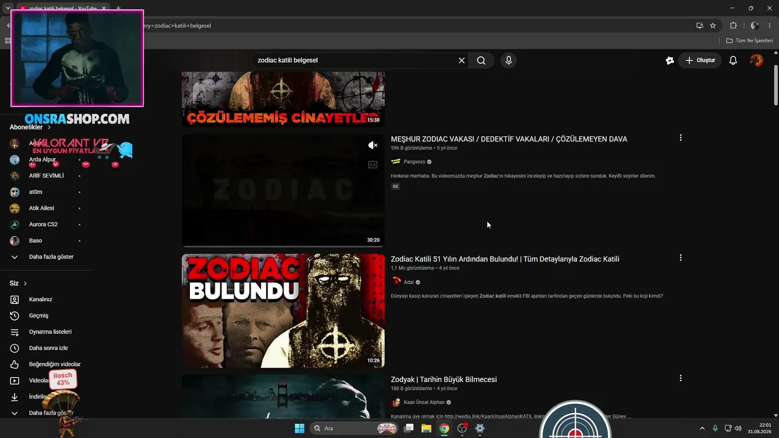Image resolution: width=779 pixels, height=438 pixels.
Task: Go to the Pangvoss channel name
Action: click(414, 162)
